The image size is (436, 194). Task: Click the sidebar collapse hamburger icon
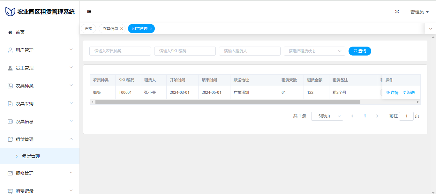click(x=89, y=12)
